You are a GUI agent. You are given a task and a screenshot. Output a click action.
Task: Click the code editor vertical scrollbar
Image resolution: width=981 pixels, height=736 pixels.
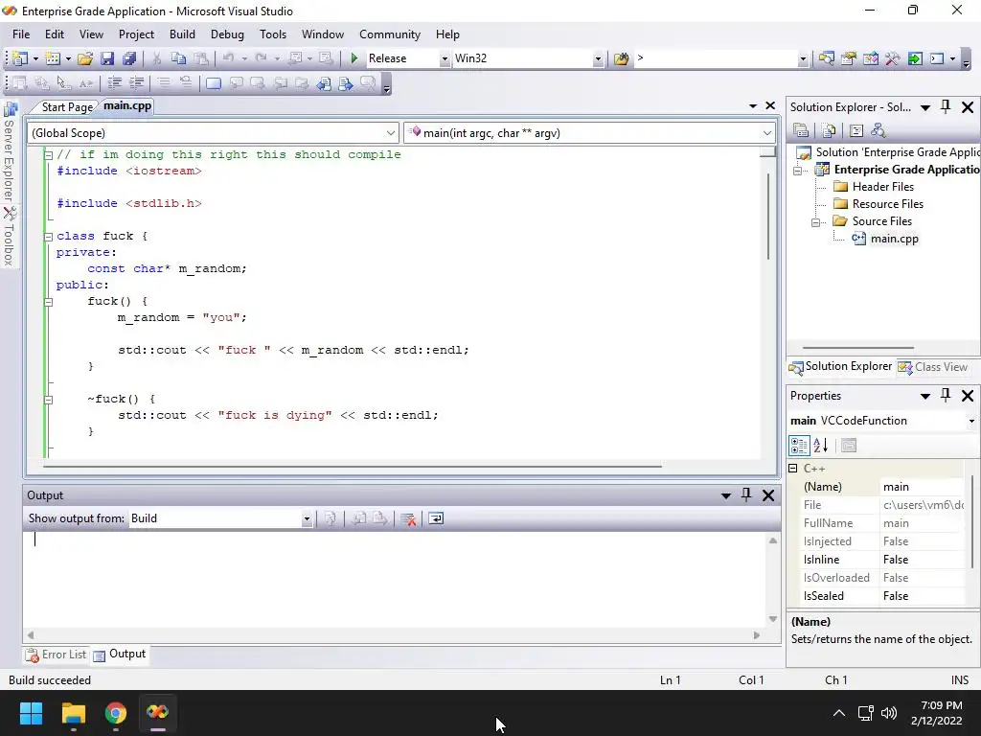pyautogui.click(x=768, y=216)
